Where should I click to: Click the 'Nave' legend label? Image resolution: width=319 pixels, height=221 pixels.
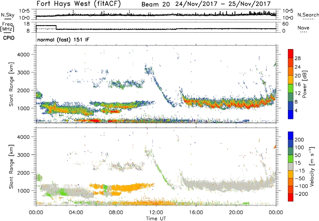click(x=303, y=28)
